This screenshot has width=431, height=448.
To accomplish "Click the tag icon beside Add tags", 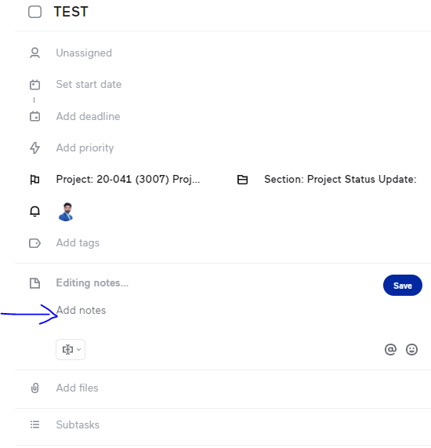I will 34,243.
